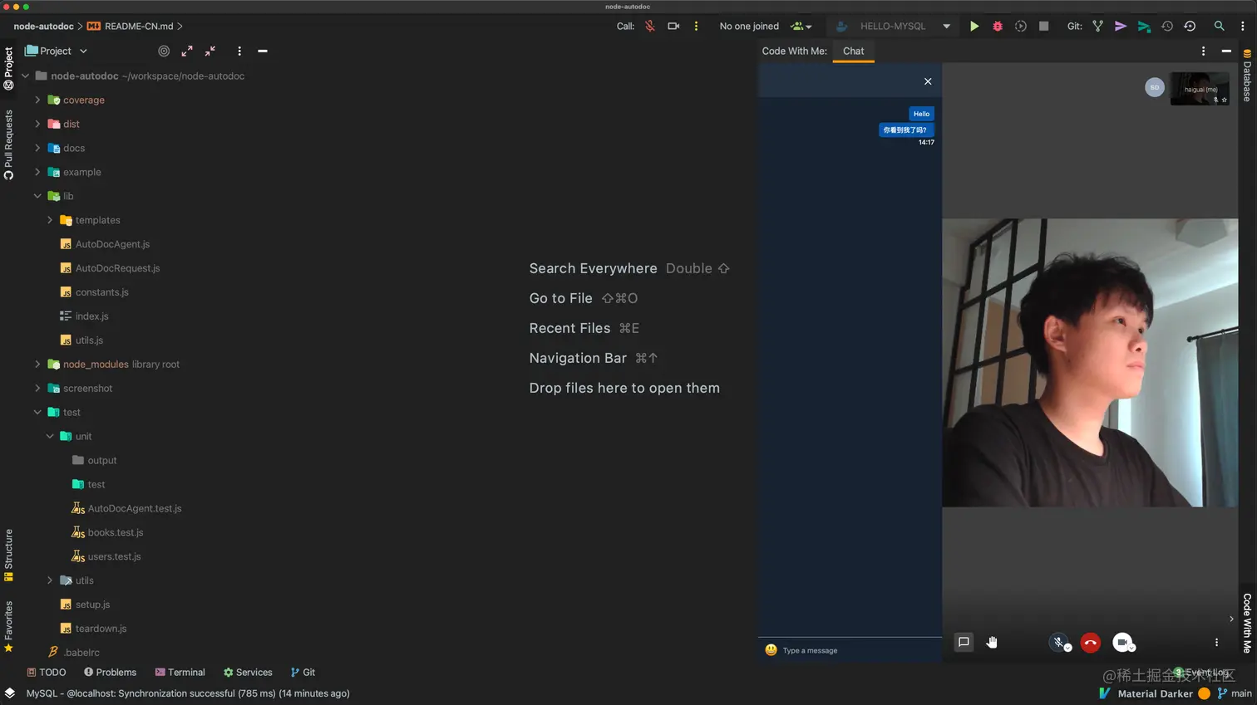Toggle chat panel button in call

(x=964, y=642)
